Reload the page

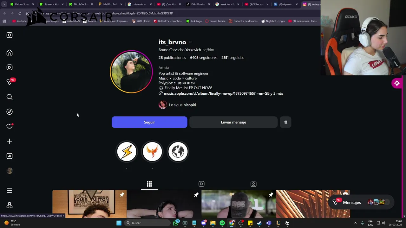[x=20, y=13]
